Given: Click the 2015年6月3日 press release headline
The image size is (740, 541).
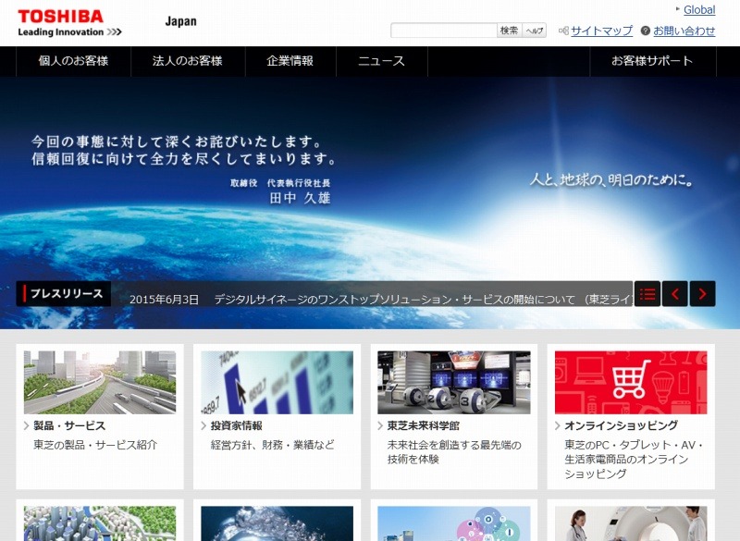Looking at the screenshot, I should pos(380,300).
